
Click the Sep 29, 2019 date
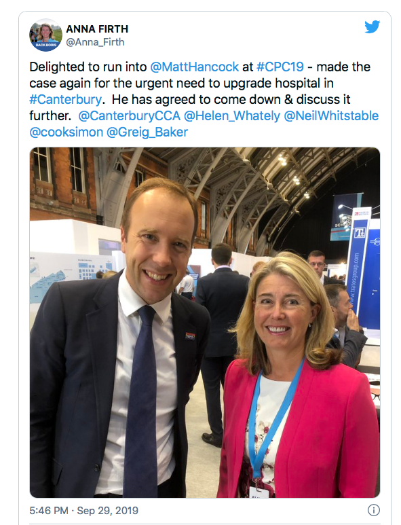(x=107, y=510)
